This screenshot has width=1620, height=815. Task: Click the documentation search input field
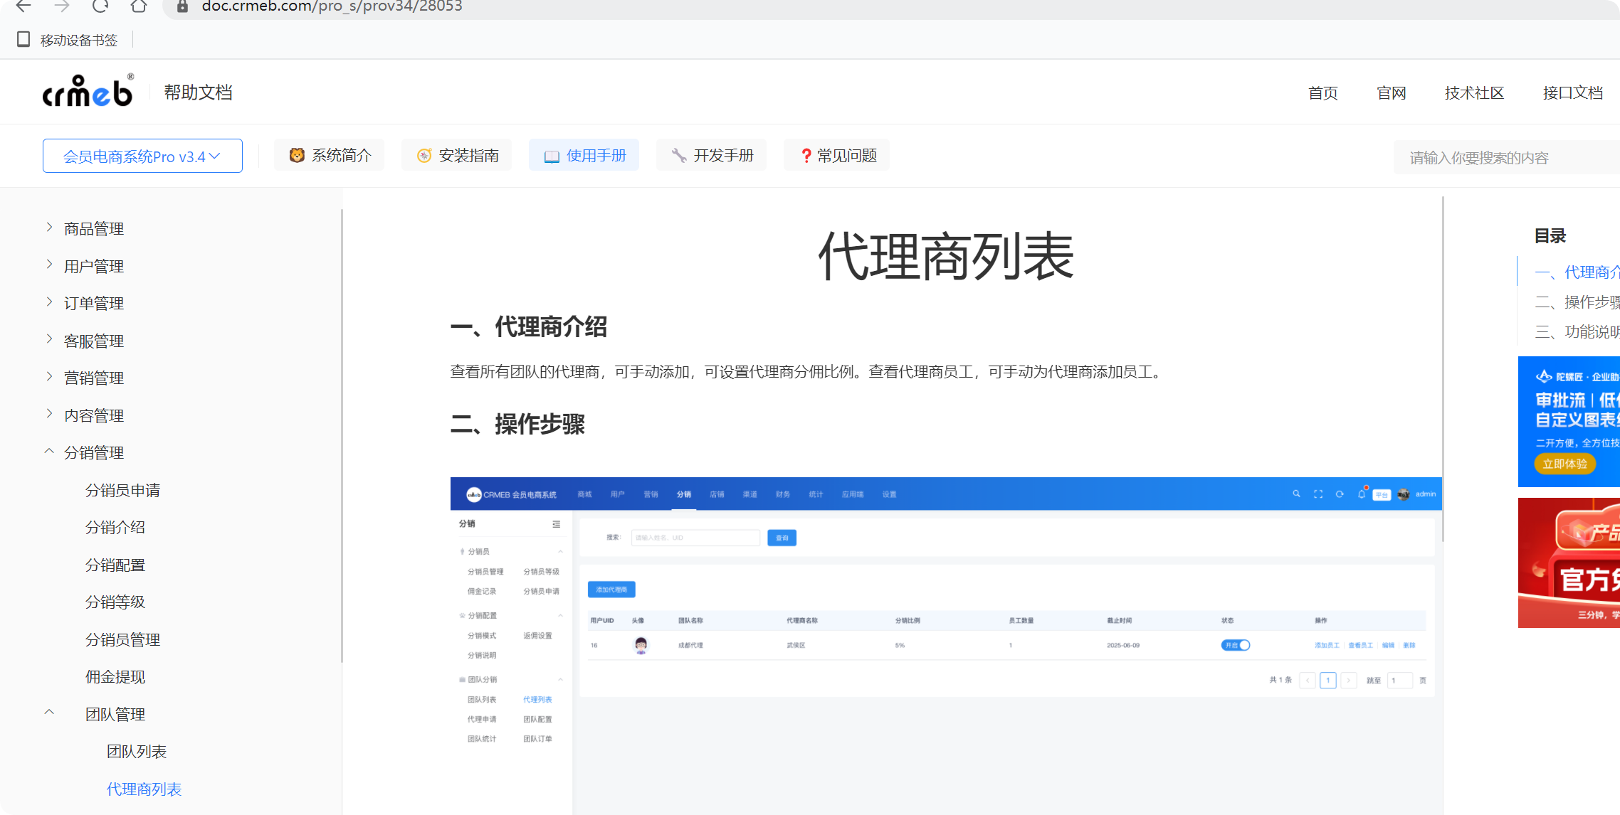point(1502,157)
